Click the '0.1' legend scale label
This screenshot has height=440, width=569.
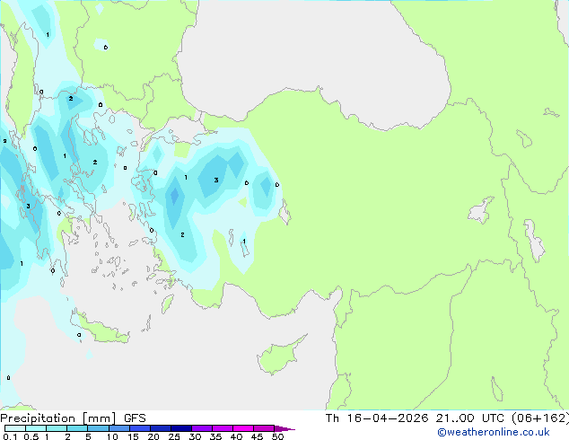click(x=10, y=436)
